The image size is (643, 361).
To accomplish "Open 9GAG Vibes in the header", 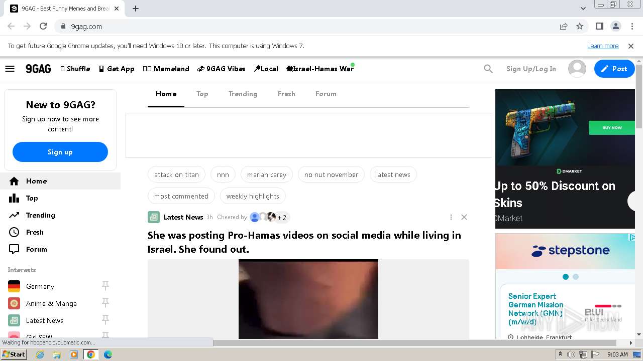I will tap(222, 69).
